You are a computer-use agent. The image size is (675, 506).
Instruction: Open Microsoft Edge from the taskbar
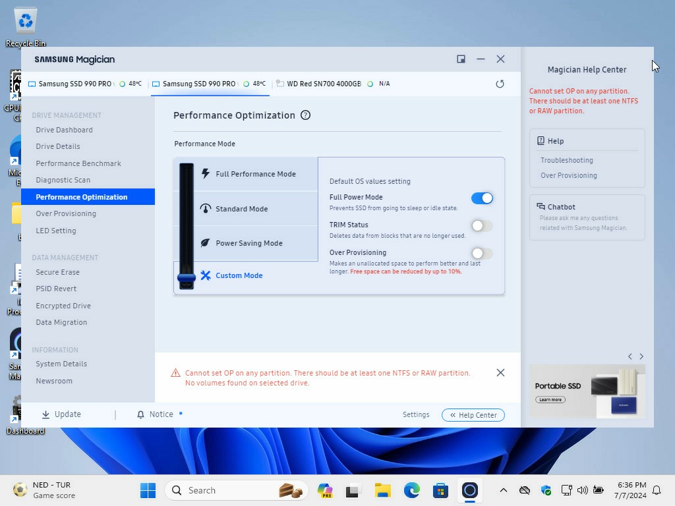(412, 490)
